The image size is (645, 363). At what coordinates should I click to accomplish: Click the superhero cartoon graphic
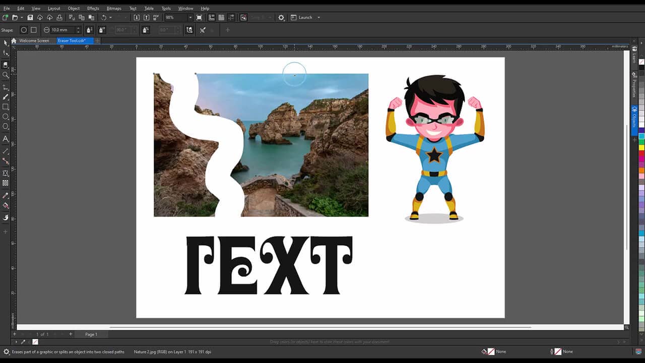[435, 148]
